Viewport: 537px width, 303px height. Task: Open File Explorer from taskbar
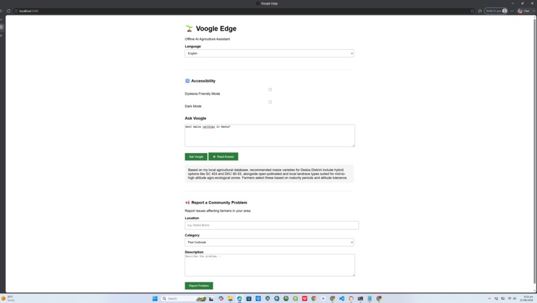[x=230, y=298]
